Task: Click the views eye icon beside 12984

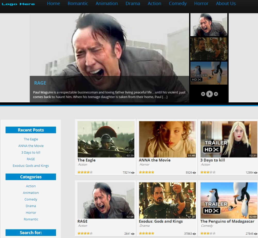Action: (255, 173)
